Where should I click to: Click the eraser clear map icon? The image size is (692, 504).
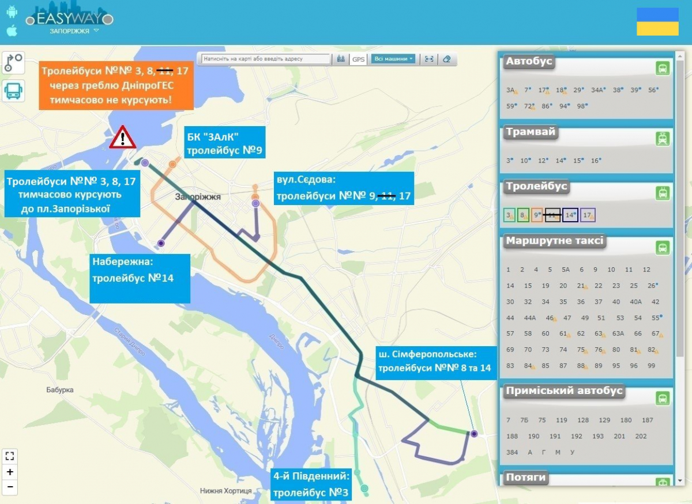pos(446,59)
